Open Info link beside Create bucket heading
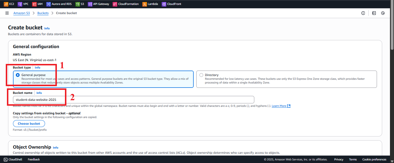The height and width of the screenshot is (163, 394). pyautogui.click(x=47, y=28)
